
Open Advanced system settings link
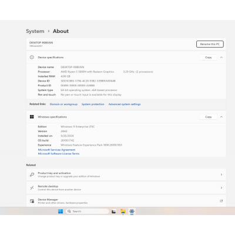(x=125, y=104)
